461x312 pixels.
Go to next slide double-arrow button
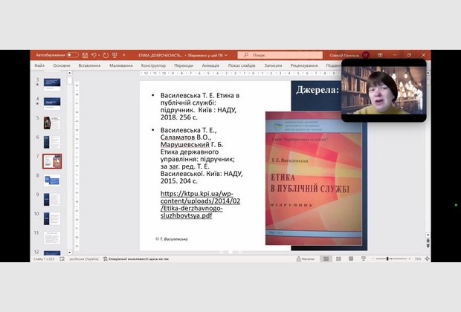(428, 246)
